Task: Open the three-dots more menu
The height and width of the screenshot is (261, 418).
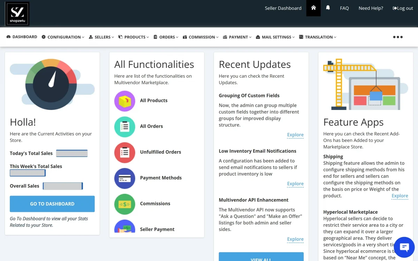Action: tap(398, 37)
